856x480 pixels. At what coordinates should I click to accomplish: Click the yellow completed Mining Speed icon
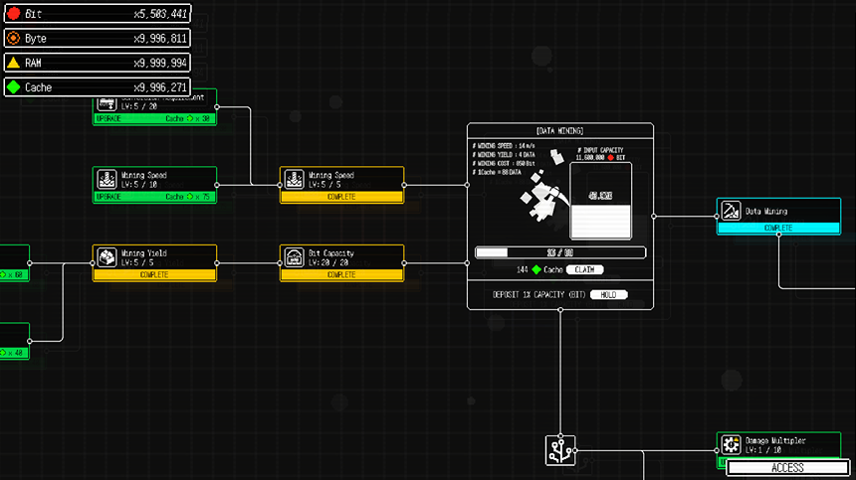[x=295, y=179]
